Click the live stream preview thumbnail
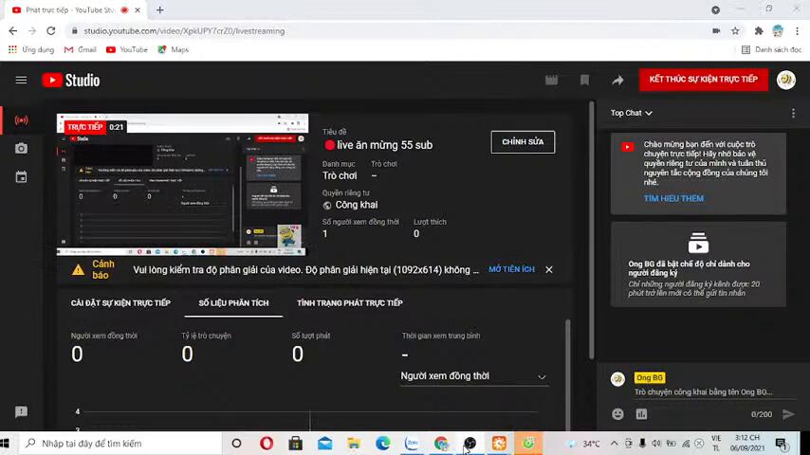This screenshot has width=810, height=455. point(182,185)
